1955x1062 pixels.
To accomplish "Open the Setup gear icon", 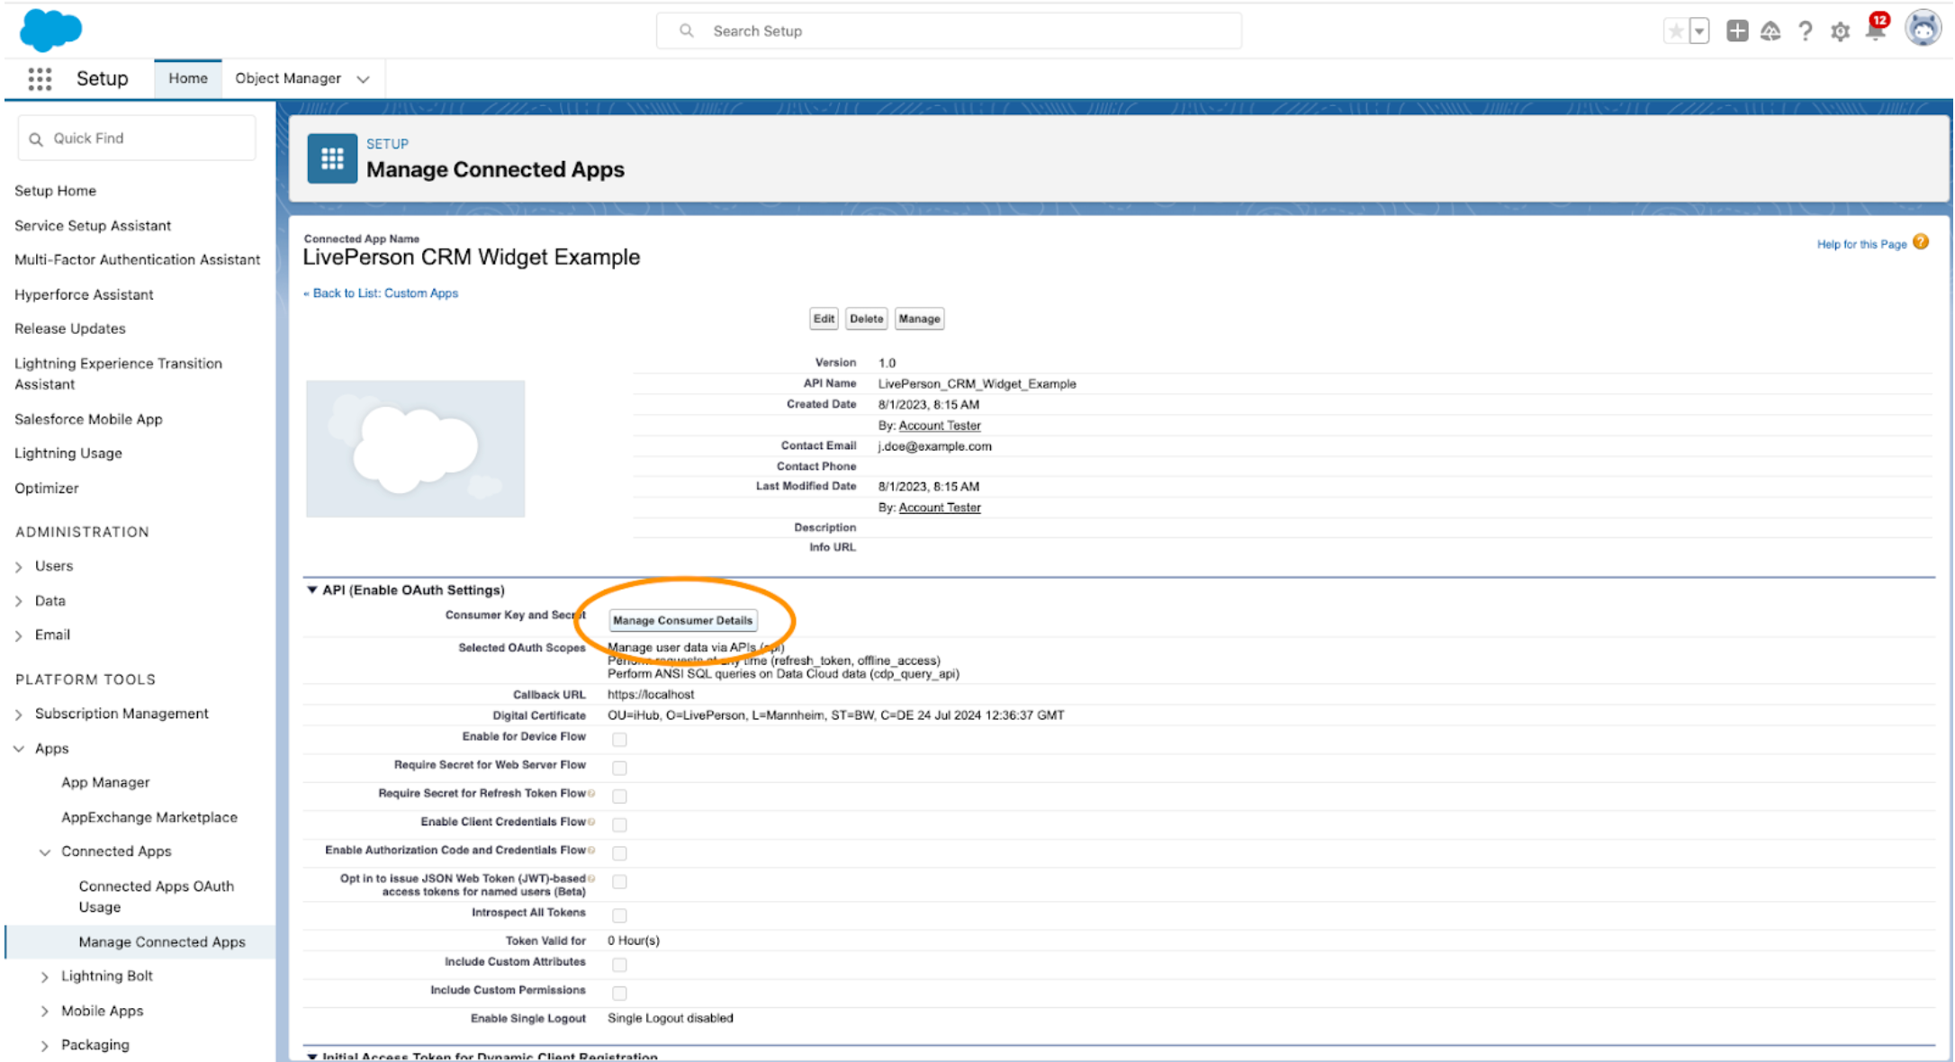I will click(1841, 31).
